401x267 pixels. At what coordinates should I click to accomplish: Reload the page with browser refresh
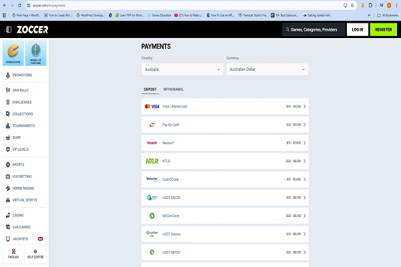point(19,5)
